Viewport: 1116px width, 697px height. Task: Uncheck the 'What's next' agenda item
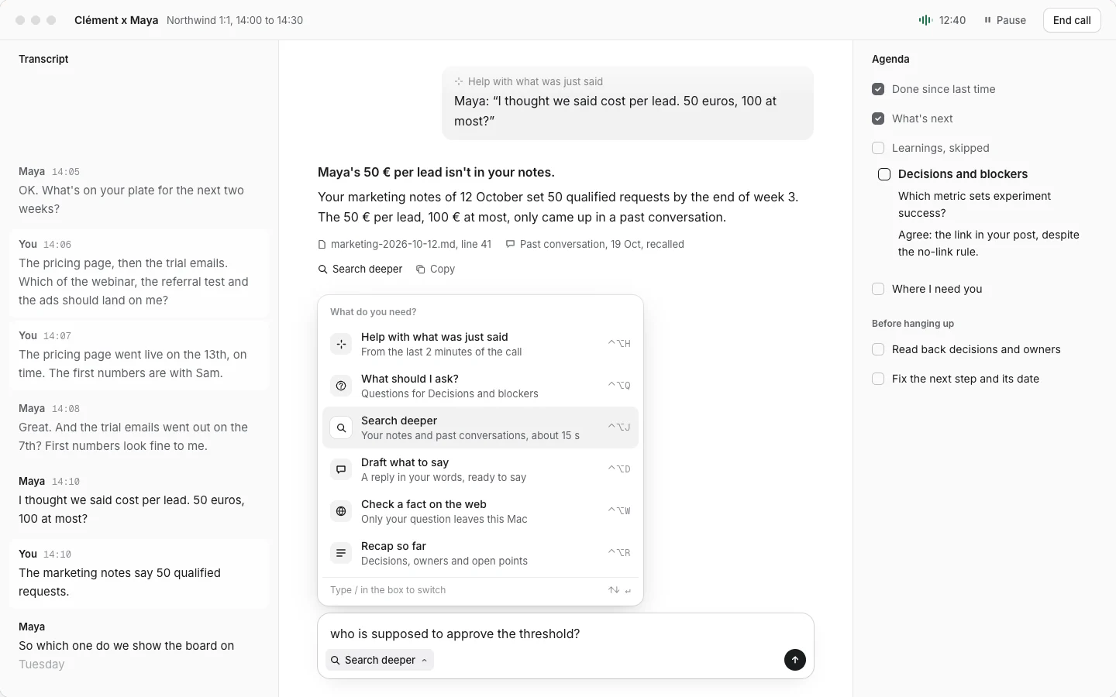coord(878,118)
